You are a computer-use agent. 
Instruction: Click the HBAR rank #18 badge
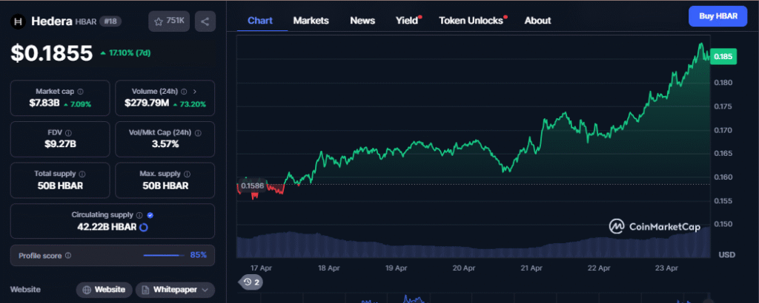(x=110, y=21)
